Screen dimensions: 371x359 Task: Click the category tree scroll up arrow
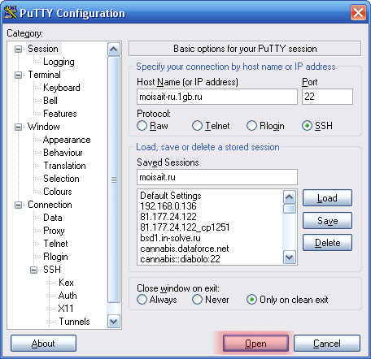(x=113, y=50)
